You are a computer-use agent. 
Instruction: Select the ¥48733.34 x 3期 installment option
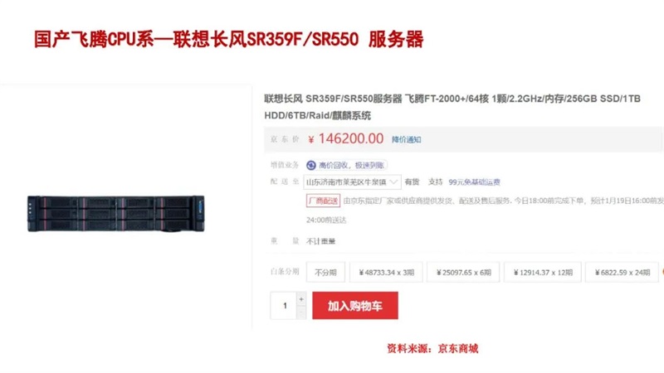386,273
